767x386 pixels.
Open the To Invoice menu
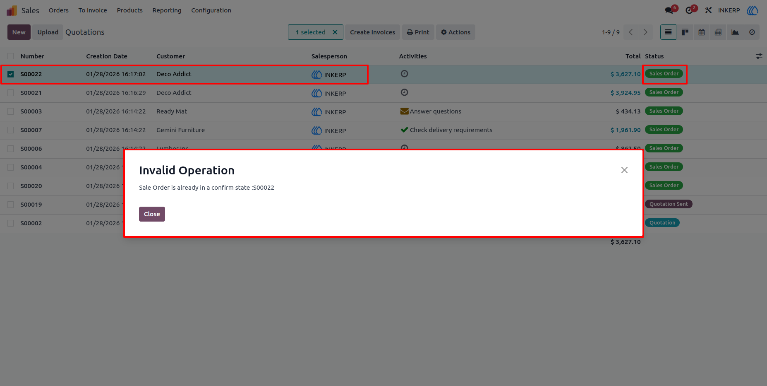(93, 10)
